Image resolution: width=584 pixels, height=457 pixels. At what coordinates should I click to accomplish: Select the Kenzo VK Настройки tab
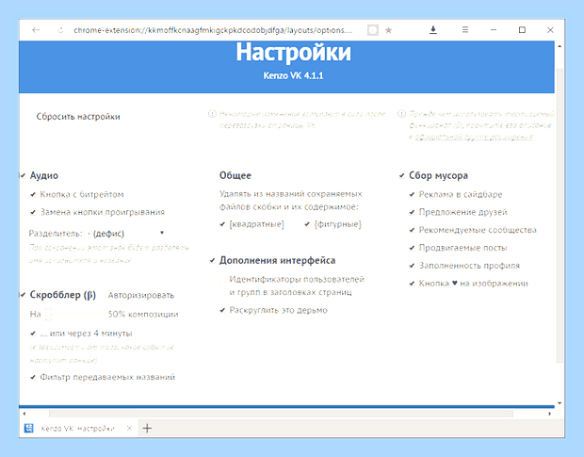tap(78, 429)
